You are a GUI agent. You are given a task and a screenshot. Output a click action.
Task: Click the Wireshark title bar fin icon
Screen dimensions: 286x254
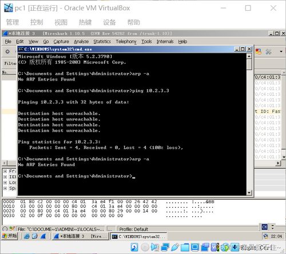5,34
